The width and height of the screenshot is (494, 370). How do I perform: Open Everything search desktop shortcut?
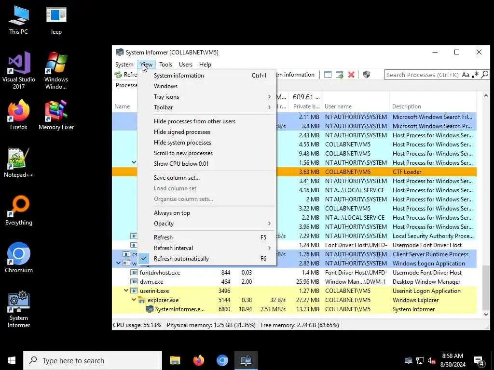click(x=19, y=210)
